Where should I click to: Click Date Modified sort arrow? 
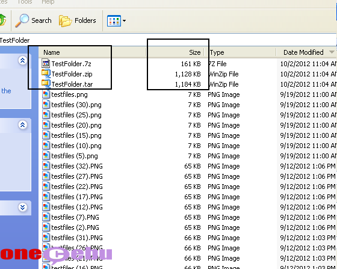332,52
